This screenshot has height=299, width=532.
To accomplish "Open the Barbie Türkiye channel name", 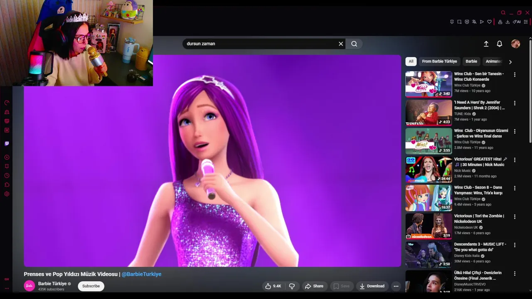I will click(52, 284).
